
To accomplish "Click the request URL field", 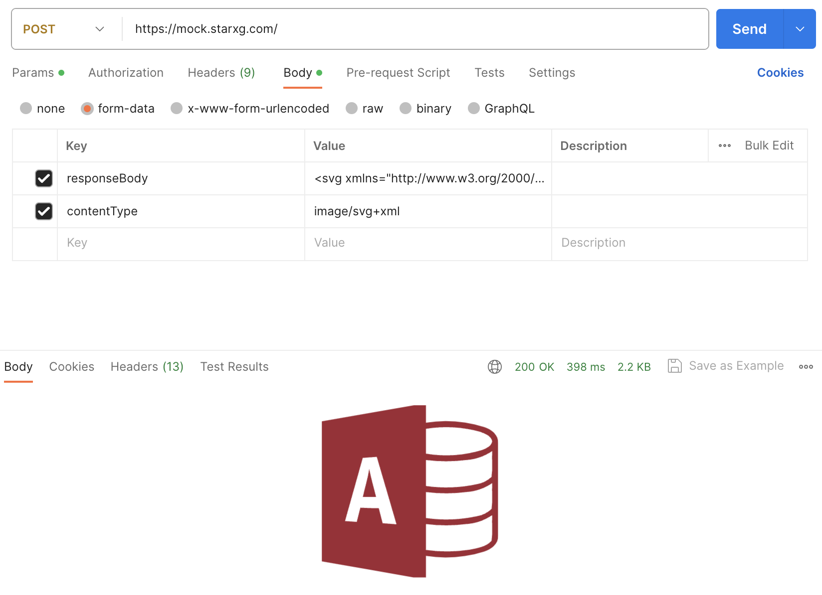I will (x=415, y=29).
